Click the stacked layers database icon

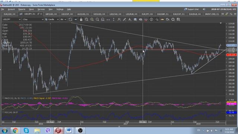(135, 19)
